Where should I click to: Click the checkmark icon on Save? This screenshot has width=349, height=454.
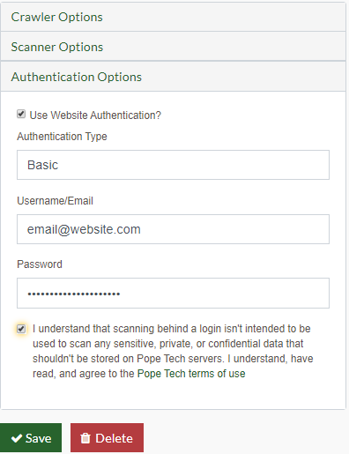17,438
